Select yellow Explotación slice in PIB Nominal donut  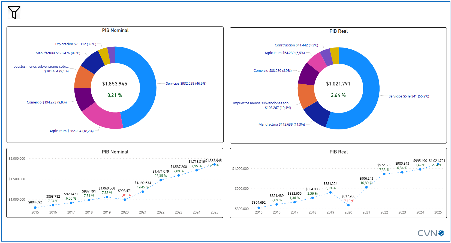point(104,55)
